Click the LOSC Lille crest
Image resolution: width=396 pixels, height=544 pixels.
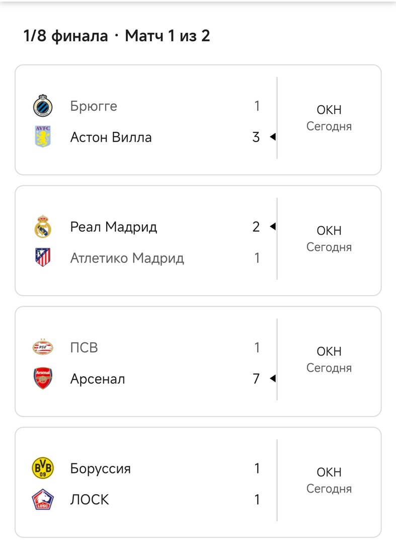point(43,500)
